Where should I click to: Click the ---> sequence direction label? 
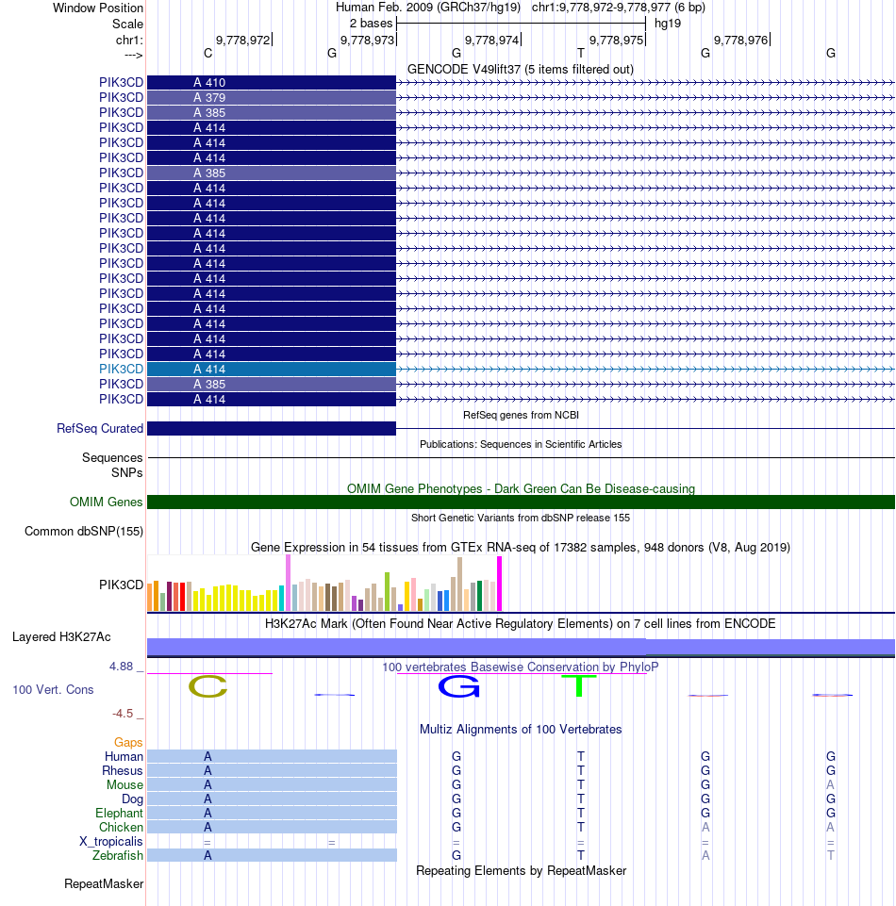(134, 55)
